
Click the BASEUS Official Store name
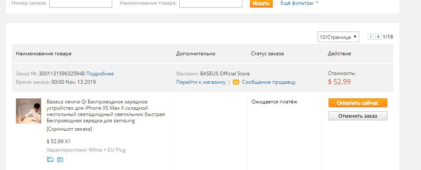(225, 74)
